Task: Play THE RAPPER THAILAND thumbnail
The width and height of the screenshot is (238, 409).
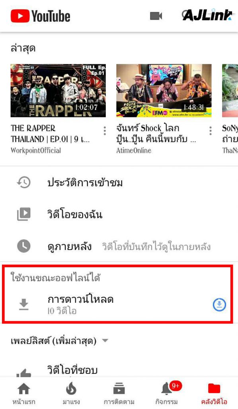Action: (58, 91)
